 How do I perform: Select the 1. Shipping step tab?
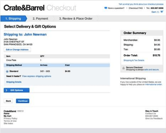(13, 19)
